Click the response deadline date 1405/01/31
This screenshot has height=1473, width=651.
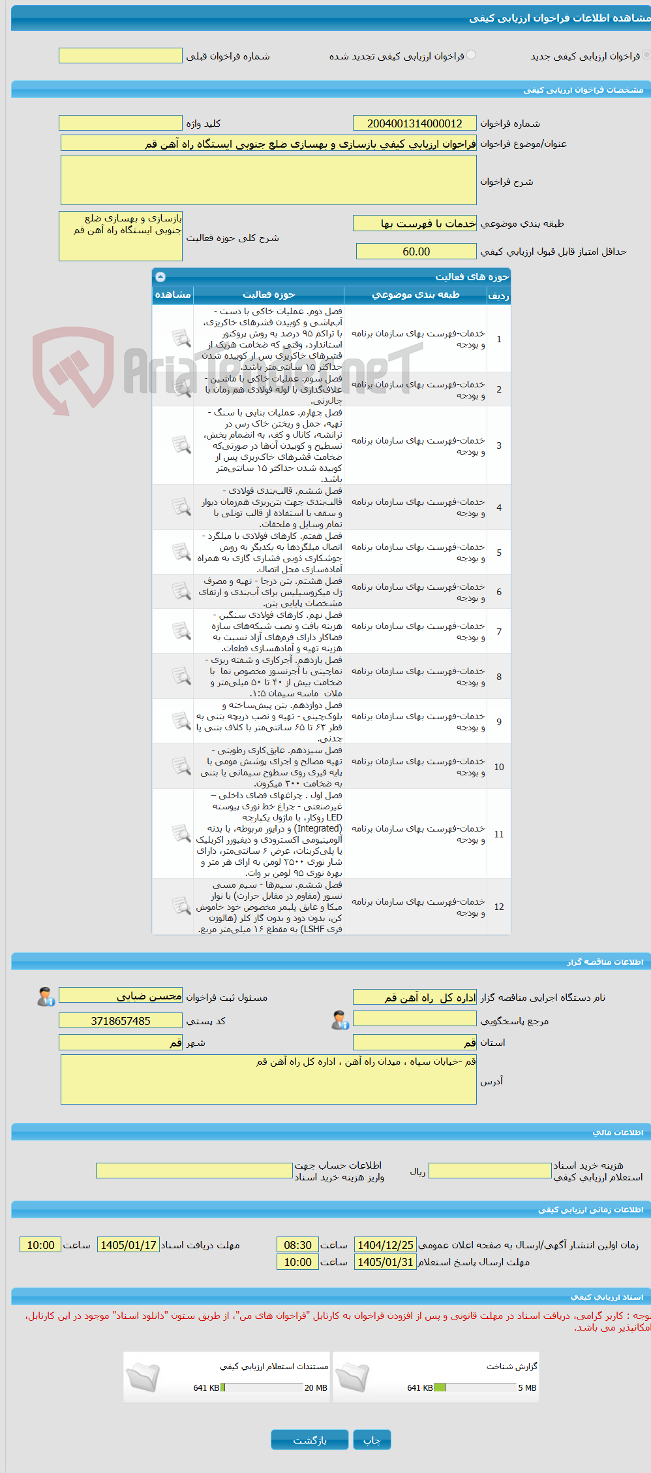coord(386,1262)
